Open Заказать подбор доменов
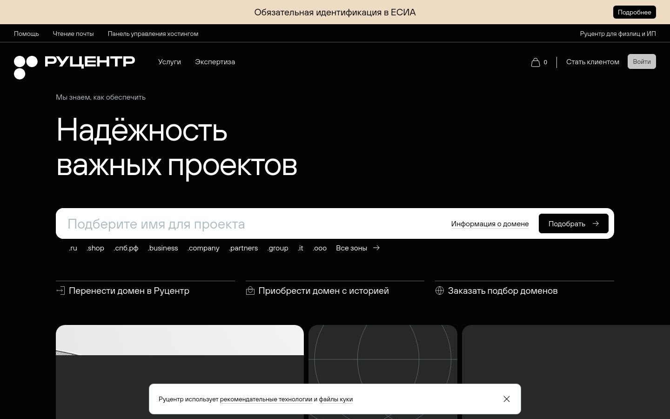 coord(503,291)
